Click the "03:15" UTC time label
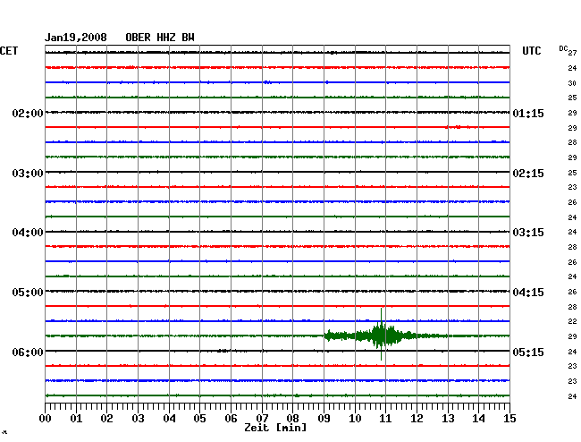Image resolution: width=581 pixels, height=442 pixels. (x=528, y=233)
